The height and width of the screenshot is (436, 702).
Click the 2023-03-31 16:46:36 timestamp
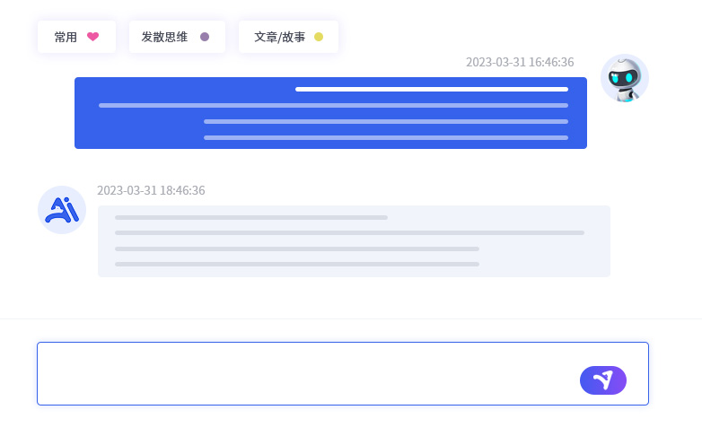tap(520, 62)
